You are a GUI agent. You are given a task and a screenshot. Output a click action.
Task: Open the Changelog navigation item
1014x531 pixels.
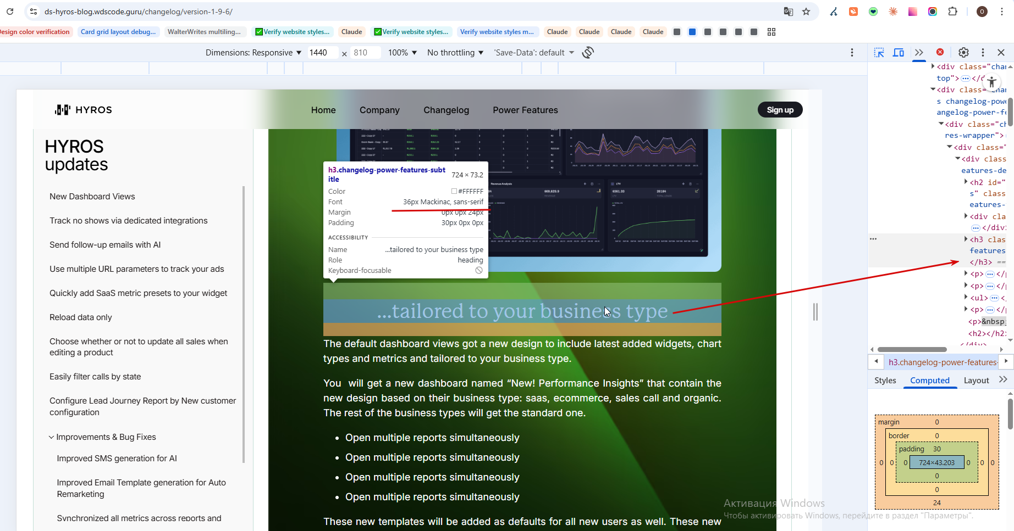click(x=446, y=110)
